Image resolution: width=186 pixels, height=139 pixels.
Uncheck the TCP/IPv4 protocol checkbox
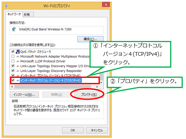coord(13,80)
